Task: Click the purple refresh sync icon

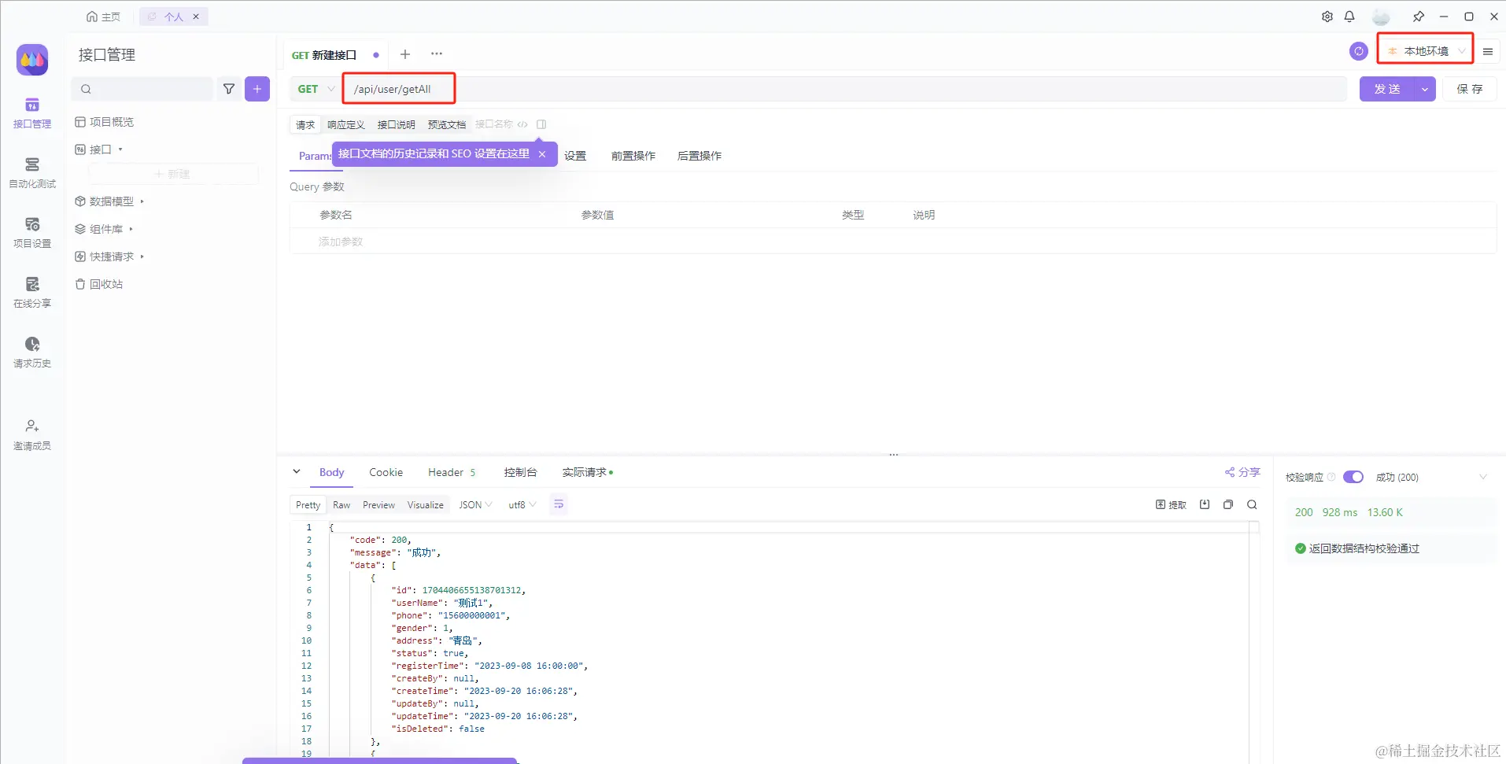Action: point(1359,51)
